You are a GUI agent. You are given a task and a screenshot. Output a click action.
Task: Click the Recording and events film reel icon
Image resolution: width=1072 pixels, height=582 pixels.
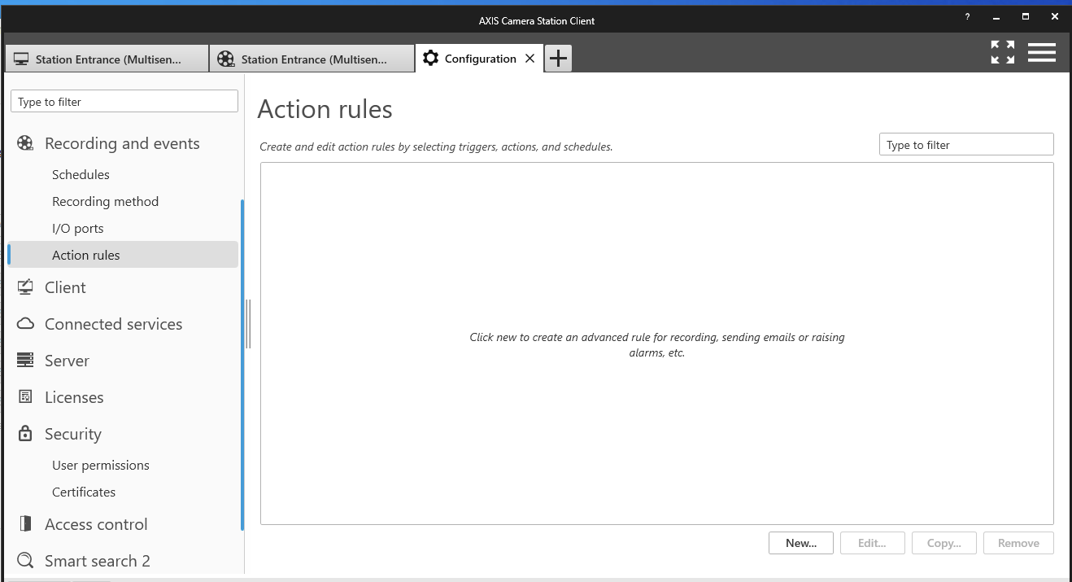click(x=25, y=144)
